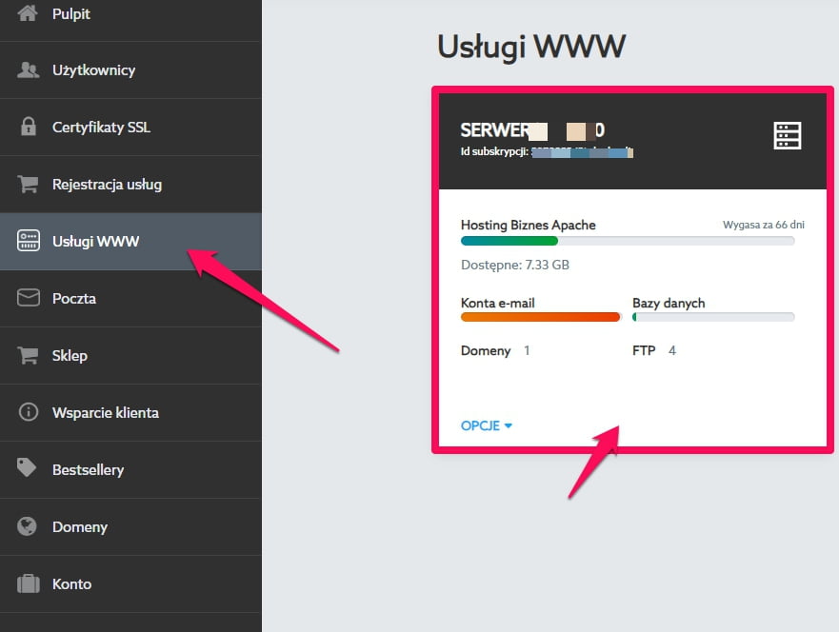Click the Konto briefcase icon
The image size is (839, 632).
[x=29, y=583]
